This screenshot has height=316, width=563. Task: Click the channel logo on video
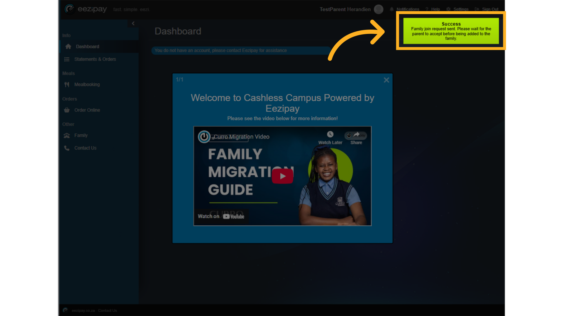pyautogui.click(x=204, y=137)
